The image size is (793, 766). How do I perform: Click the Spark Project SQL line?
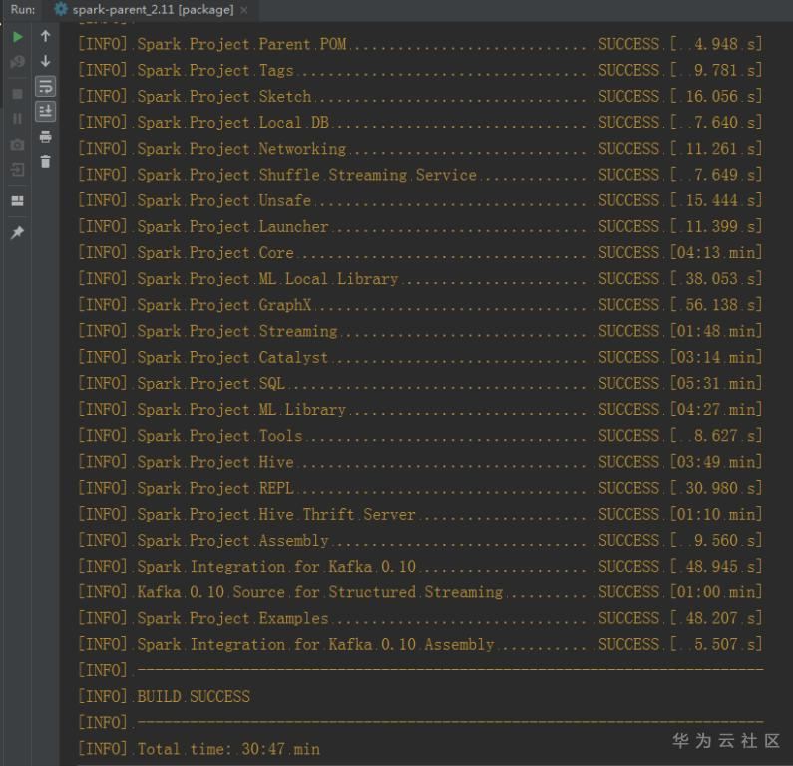click(x=420, y=384)
